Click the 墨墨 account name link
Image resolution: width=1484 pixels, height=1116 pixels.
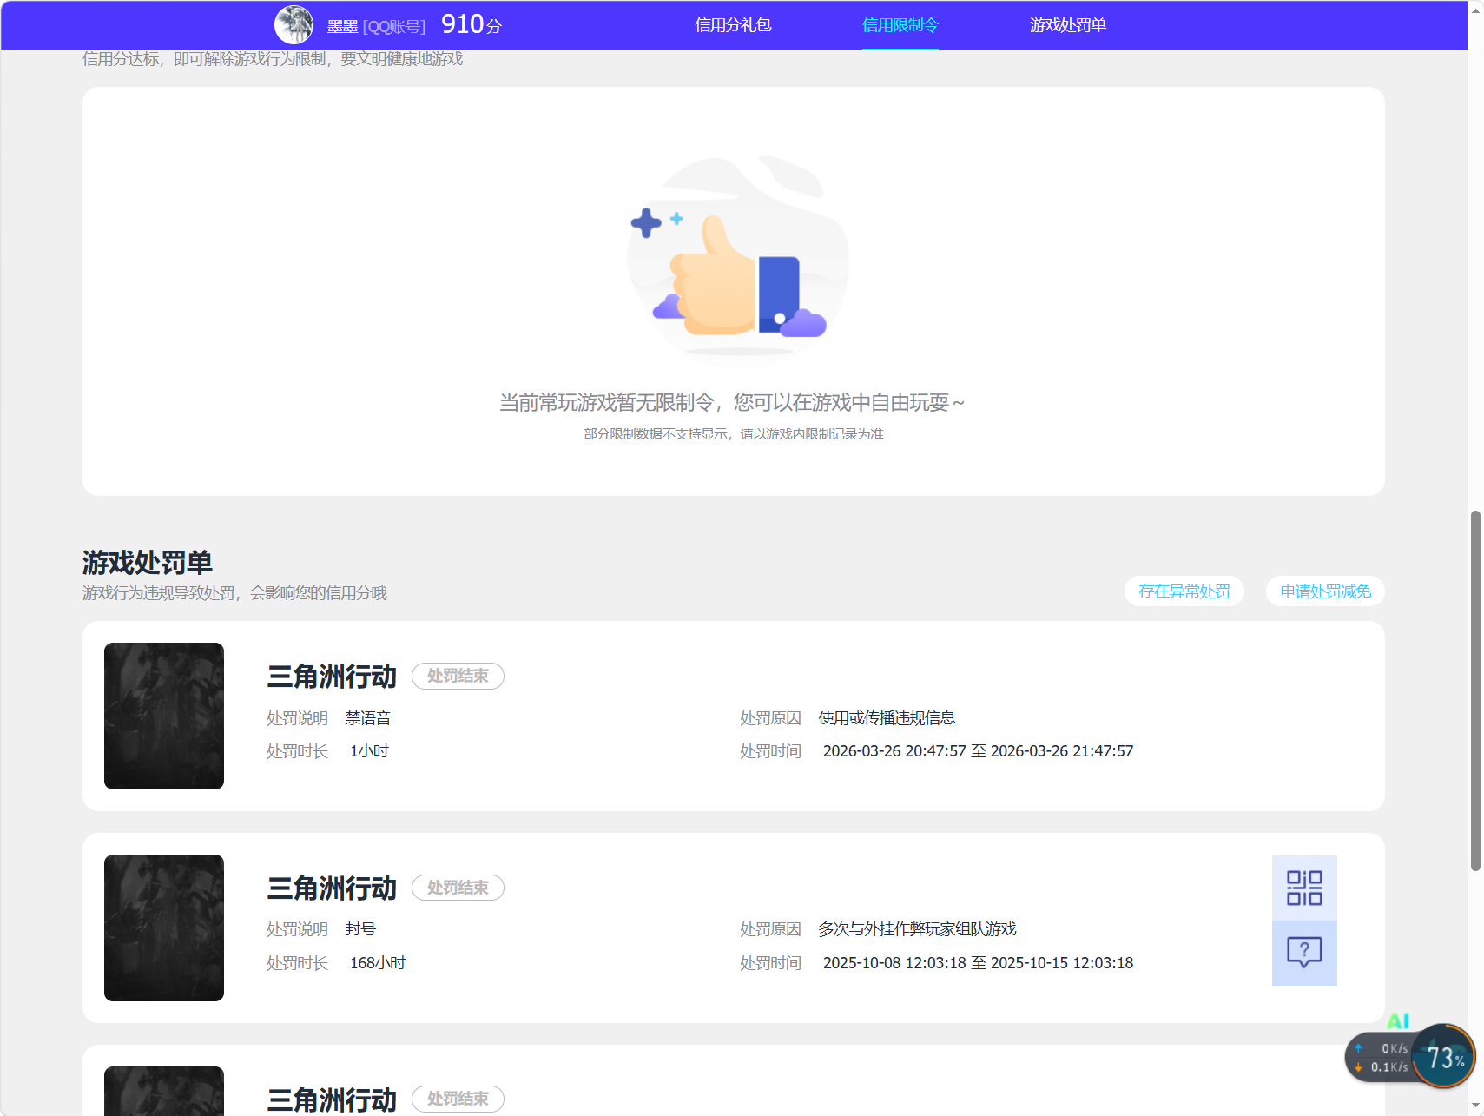[342, 26]
